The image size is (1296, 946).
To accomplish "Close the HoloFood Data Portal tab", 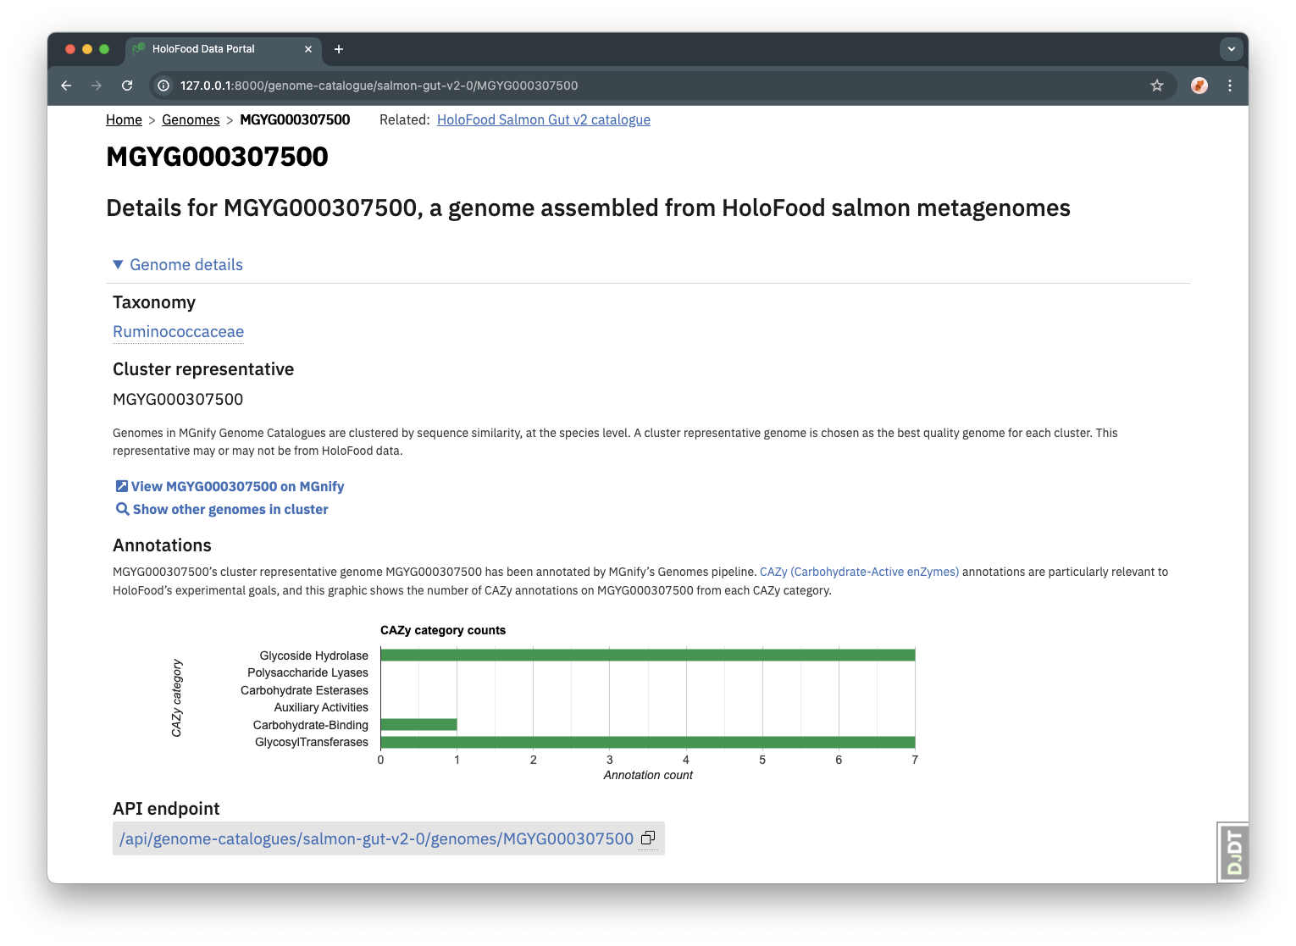I will point(308,49).
